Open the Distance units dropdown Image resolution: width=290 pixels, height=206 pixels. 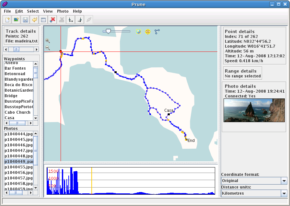(x=254, y=193)
